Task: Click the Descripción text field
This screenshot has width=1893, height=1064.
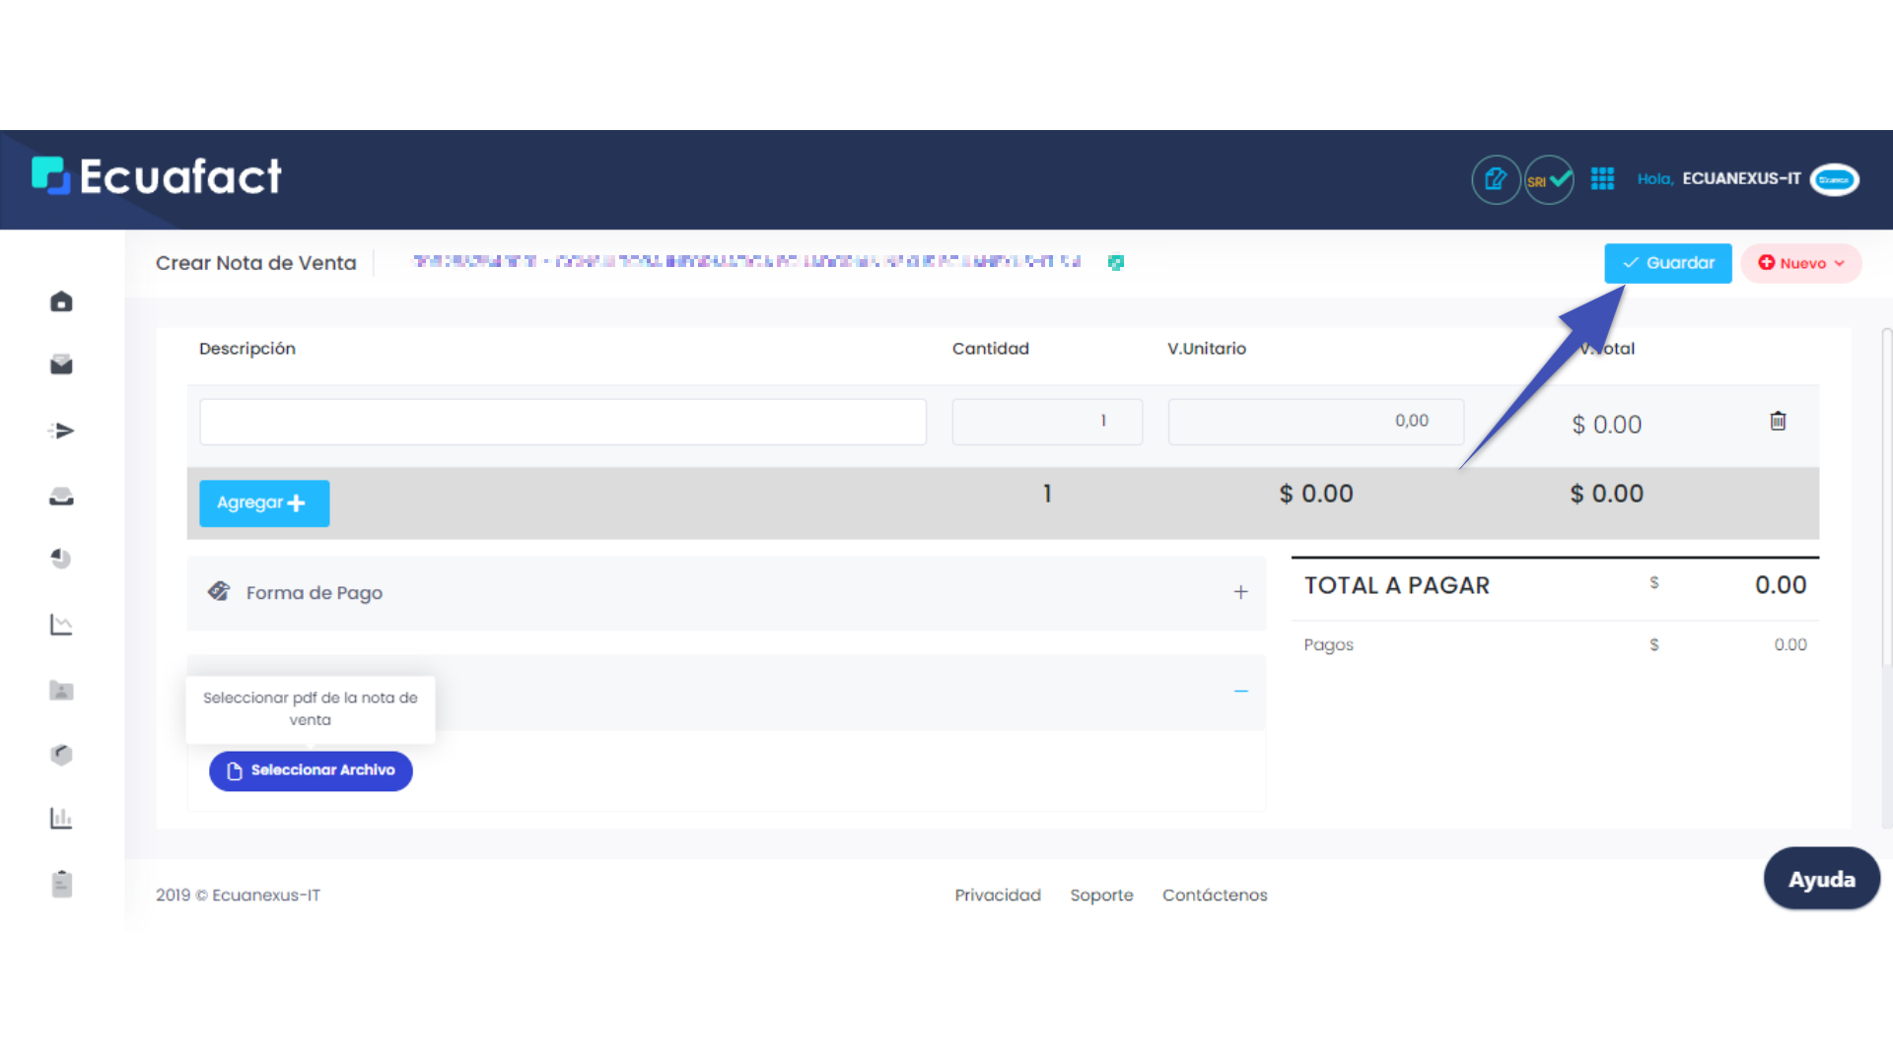Action: [562, 422]
